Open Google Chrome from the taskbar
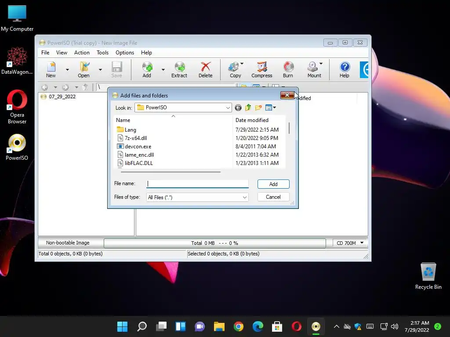The image size is (450, 337). pos(239,326)
